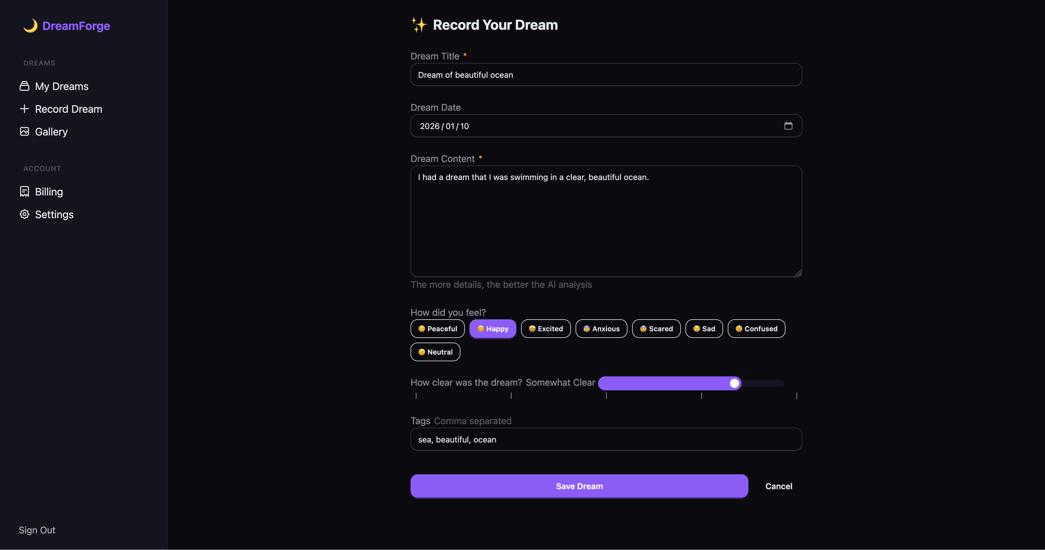Viewport: 1045px width, 550px height.
Task: Enable the Anxious mood option
Action: tap(601, 329)
